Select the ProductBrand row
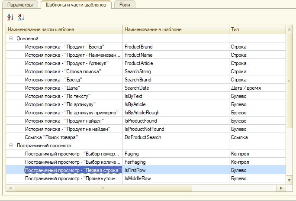296x201 pixels. [x=138, y=47]
